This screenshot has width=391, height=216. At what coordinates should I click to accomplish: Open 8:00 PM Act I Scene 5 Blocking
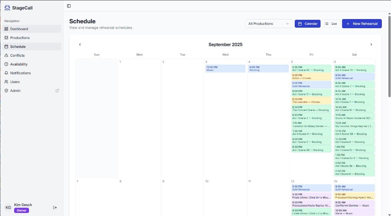(x=311, y=141)
